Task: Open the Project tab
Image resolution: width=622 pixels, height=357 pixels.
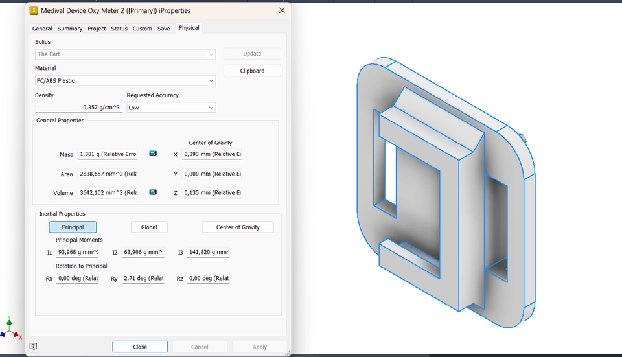Action: pos(97,29)
